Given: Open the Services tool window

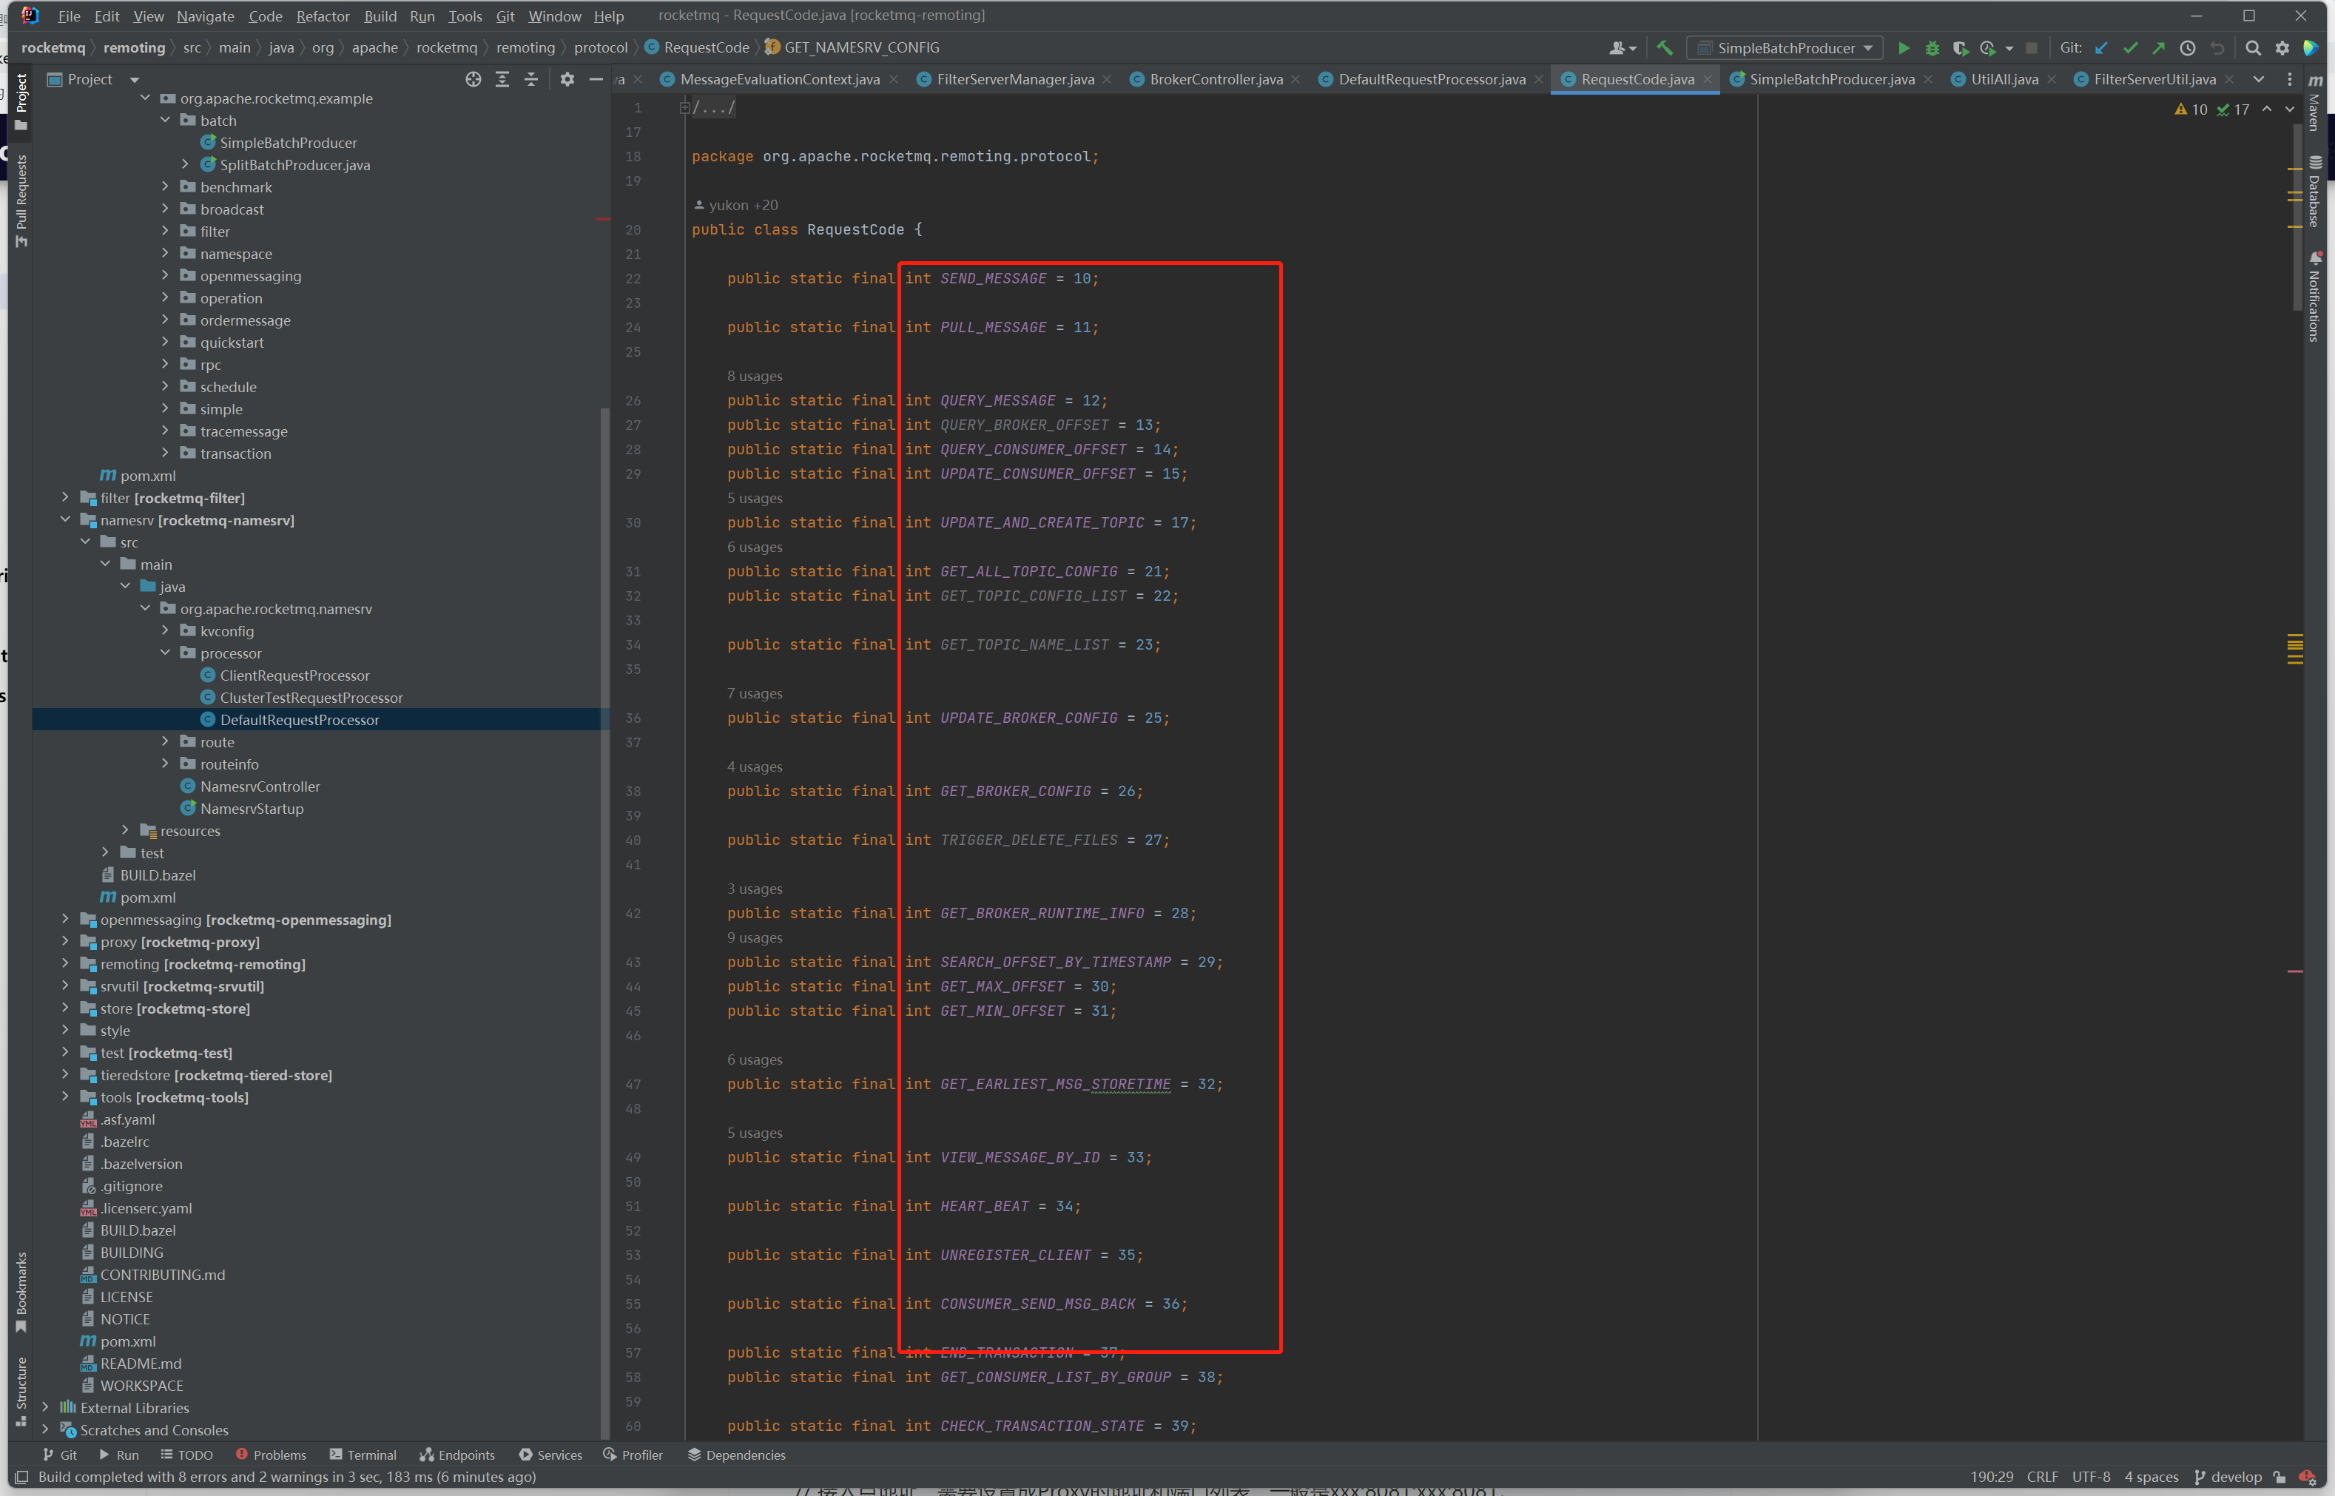Looking at the screenshot, I should point(550,1455).
